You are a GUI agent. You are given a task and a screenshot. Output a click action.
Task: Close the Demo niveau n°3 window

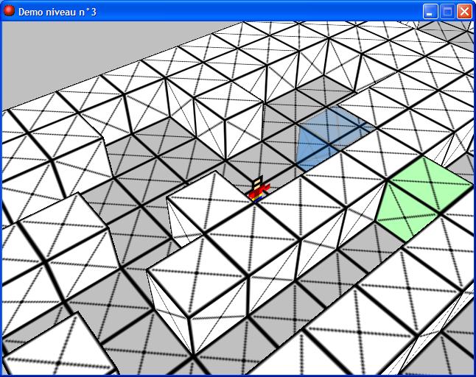[464, 12]
